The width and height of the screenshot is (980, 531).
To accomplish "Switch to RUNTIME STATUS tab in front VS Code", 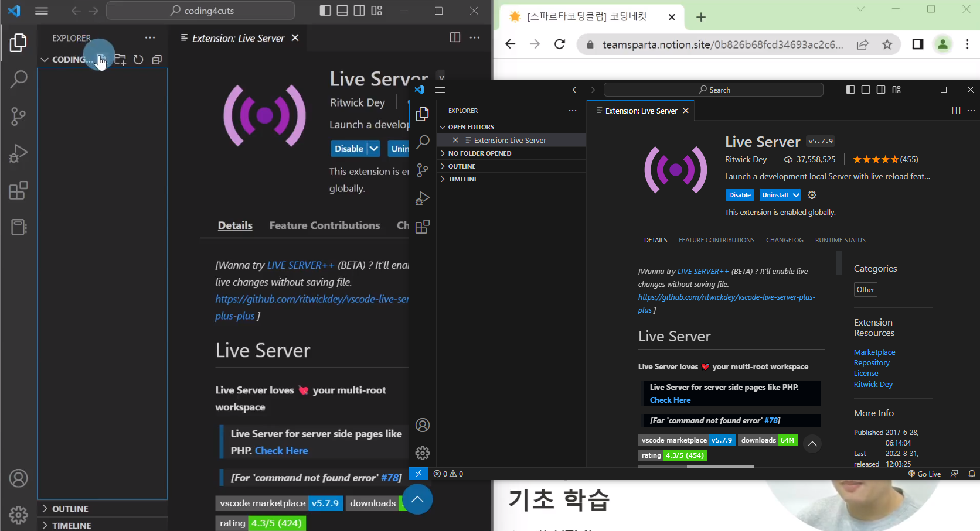I will coord(840,240).
